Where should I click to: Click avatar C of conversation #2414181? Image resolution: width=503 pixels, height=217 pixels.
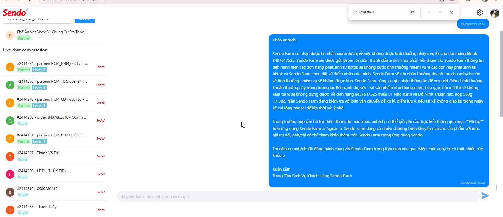pyautogui.click(x=10, y=139)
